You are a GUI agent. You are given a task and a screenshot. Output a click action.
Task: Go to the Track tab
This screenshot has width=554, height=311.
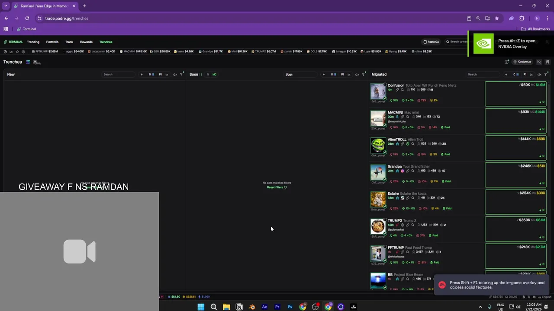[x=69, y=42]
